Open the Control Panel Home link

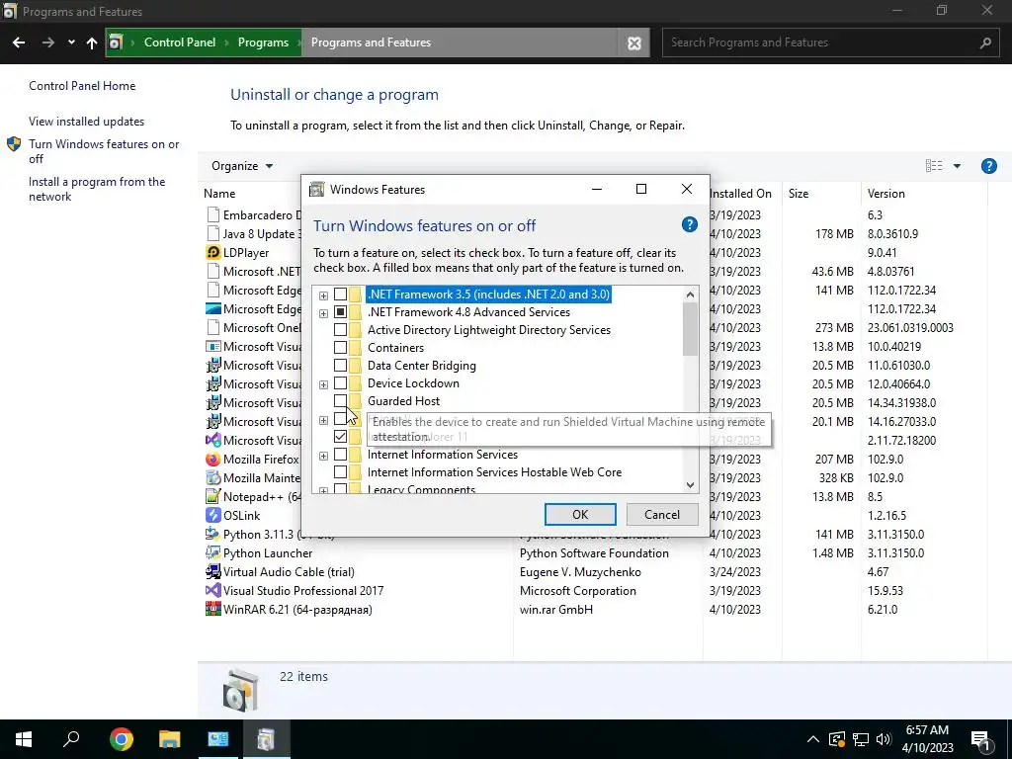pyautogui.click(x=82, y=86)
